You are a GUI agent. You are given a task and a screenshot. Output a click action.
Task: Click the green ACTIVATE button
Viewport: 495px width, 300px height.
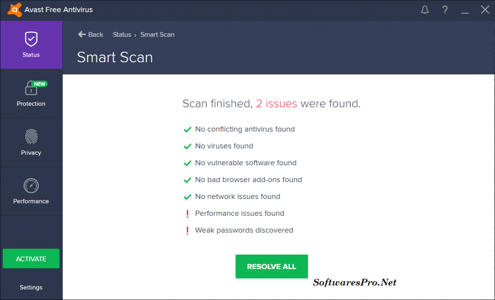pos(30,258)
